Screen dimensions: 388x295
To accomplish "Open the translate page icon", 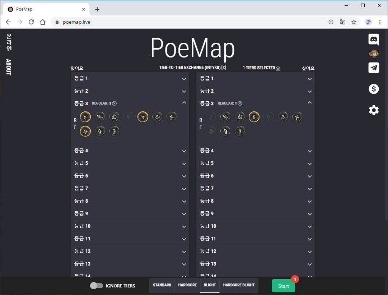I will (342, 22).
